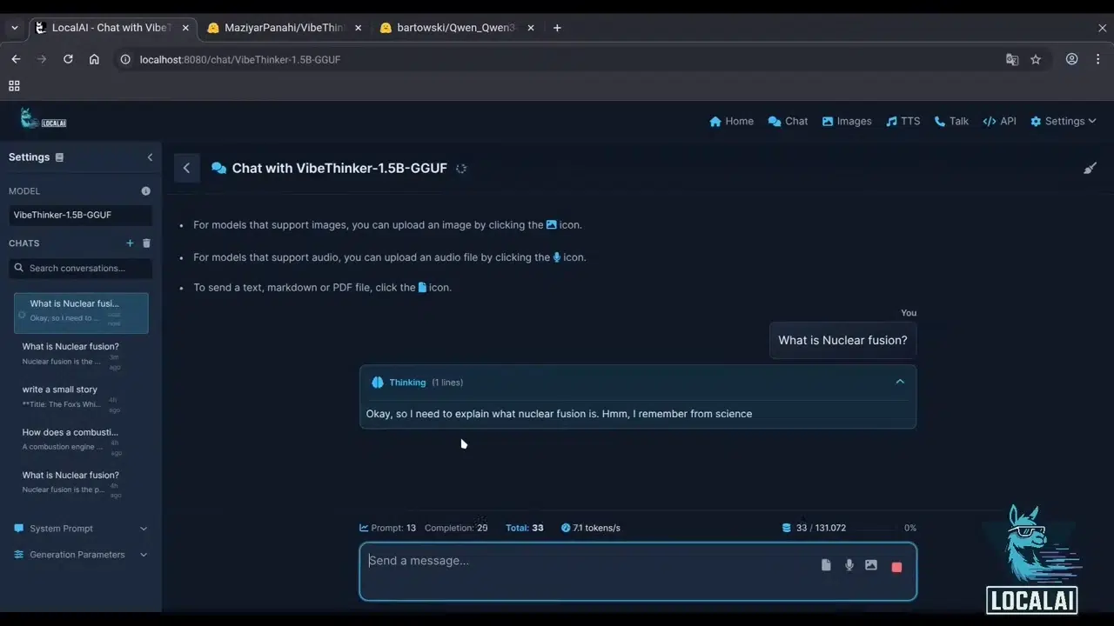Click the 'Chat with VibeThinker-1.5B-GGUF' title
Screen dimensions: 1114x626
pos(339,169)
